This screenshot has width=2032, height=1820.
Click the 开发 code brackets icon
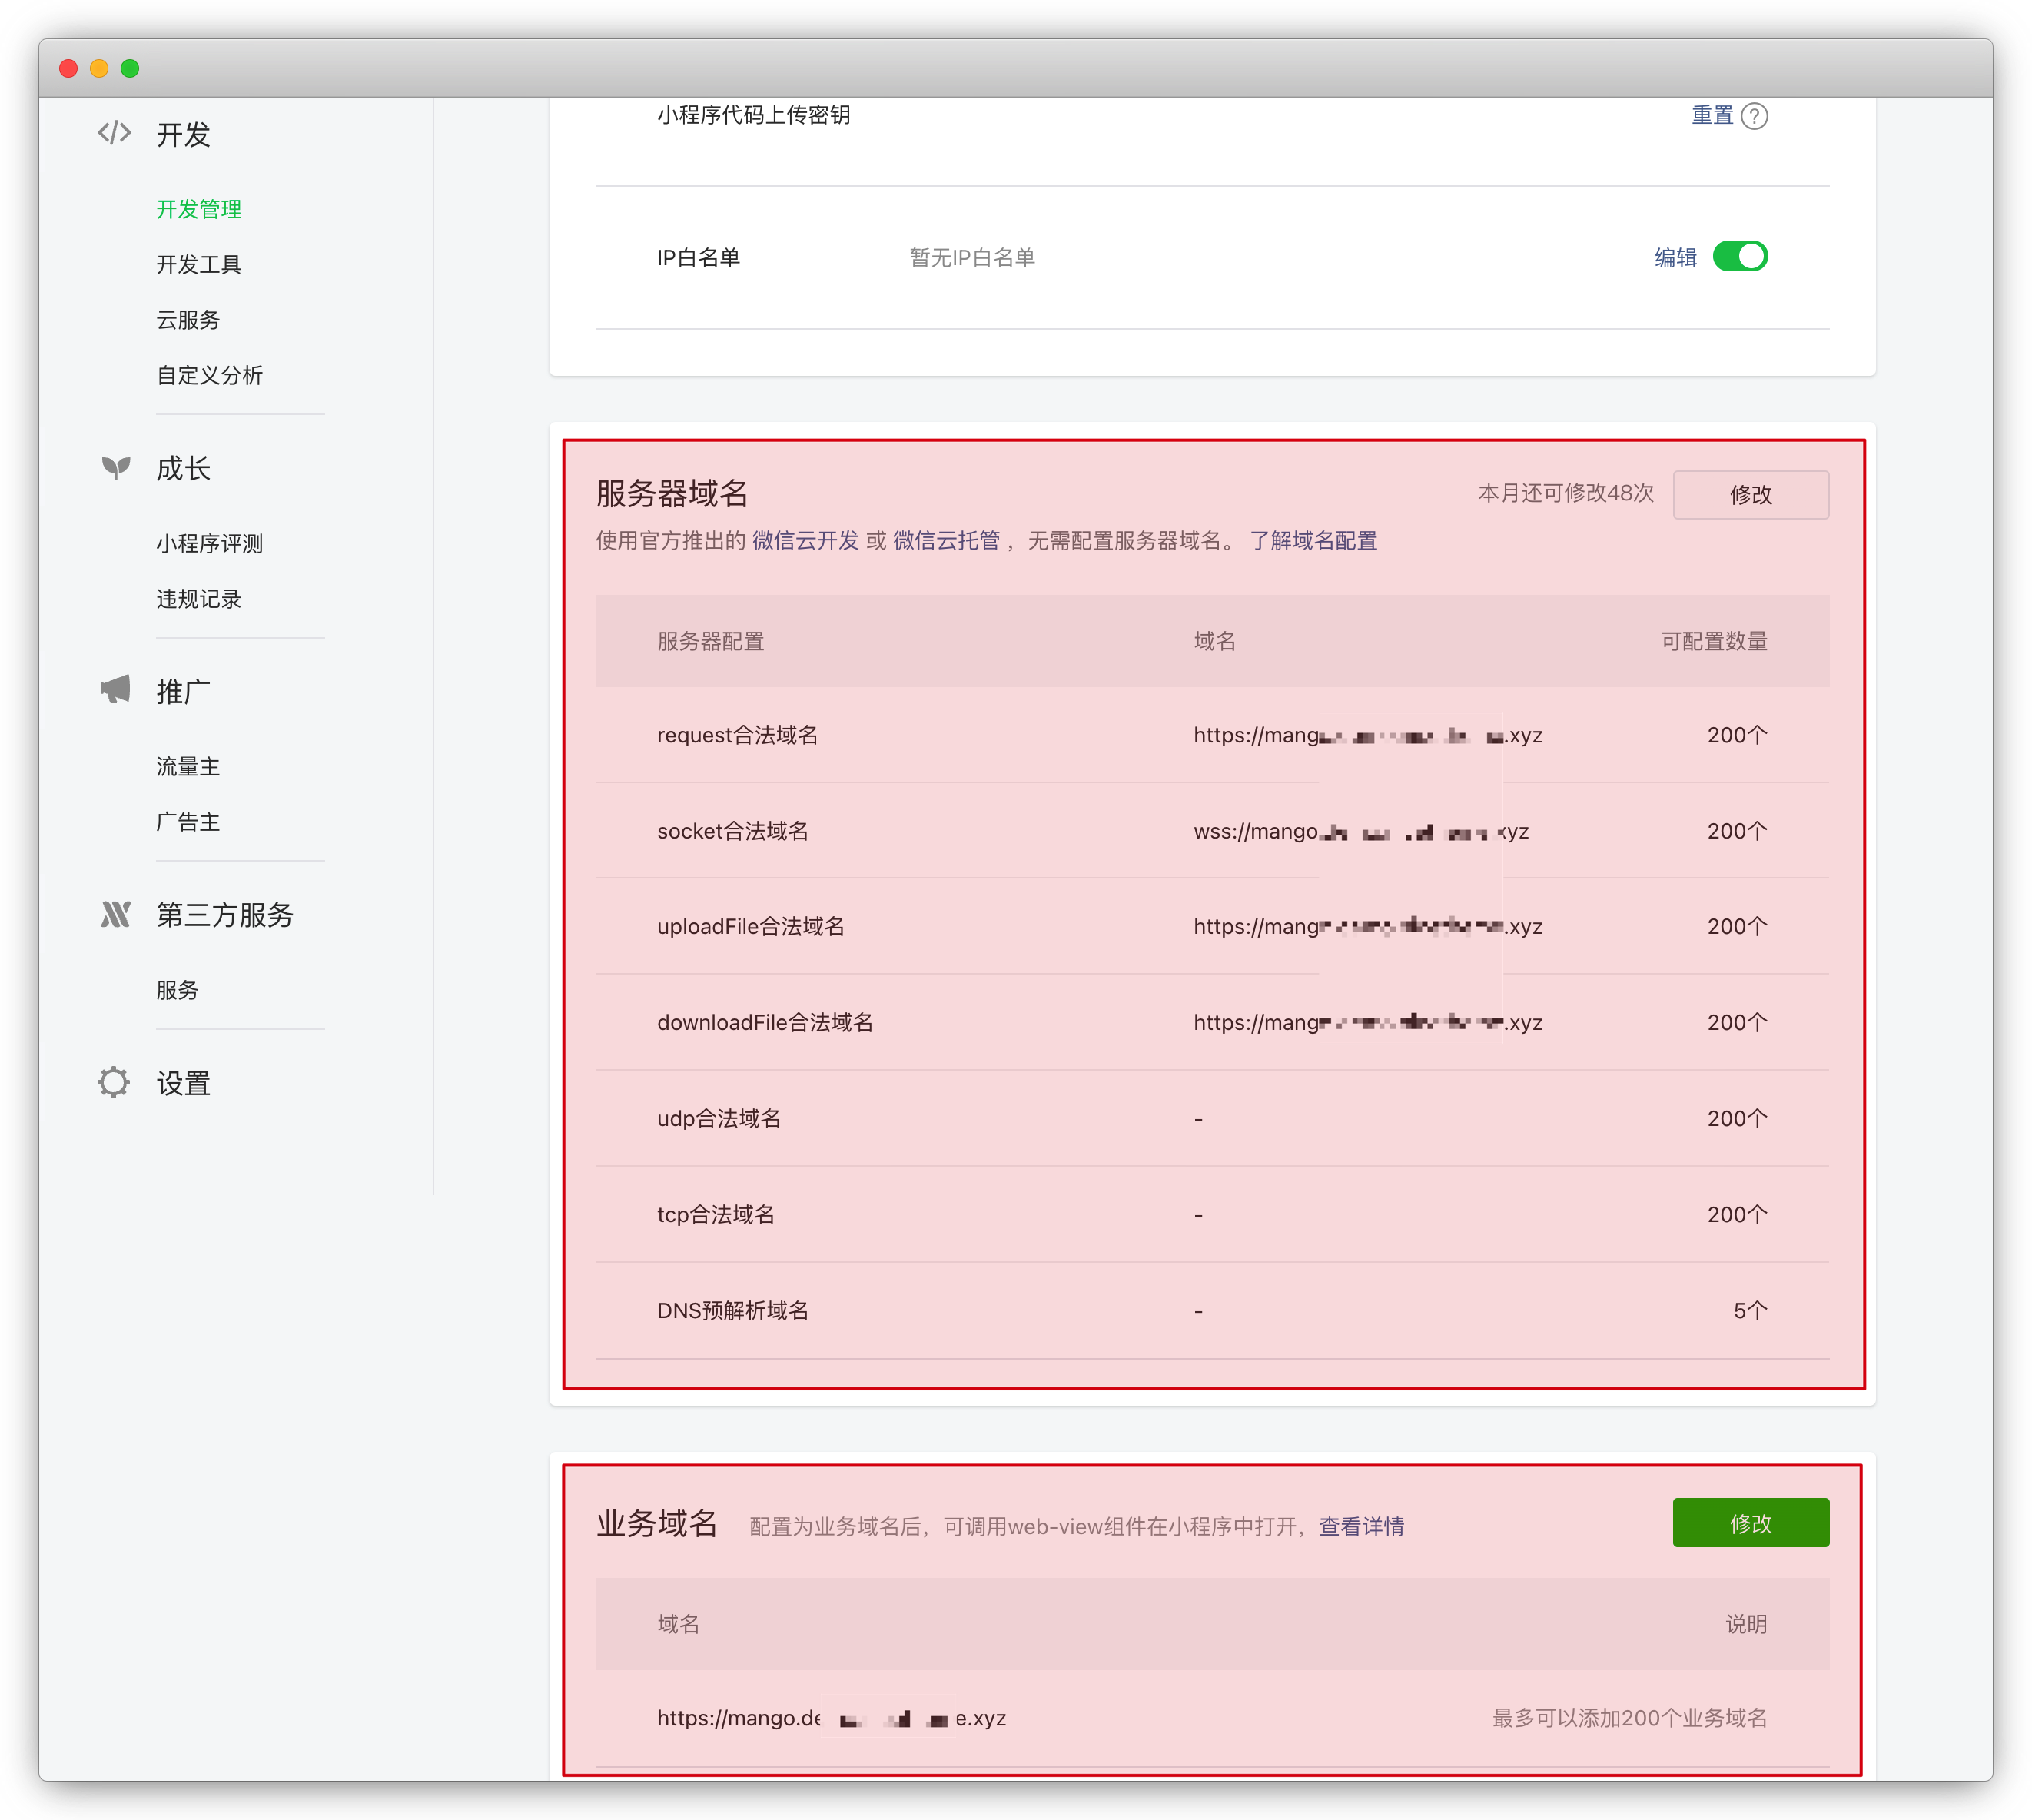[x=114, y=133]
